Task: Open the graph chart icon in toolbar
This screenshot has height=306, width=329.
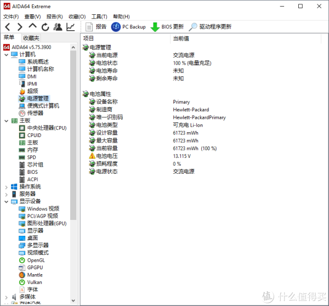Action: tap(71, 27)
